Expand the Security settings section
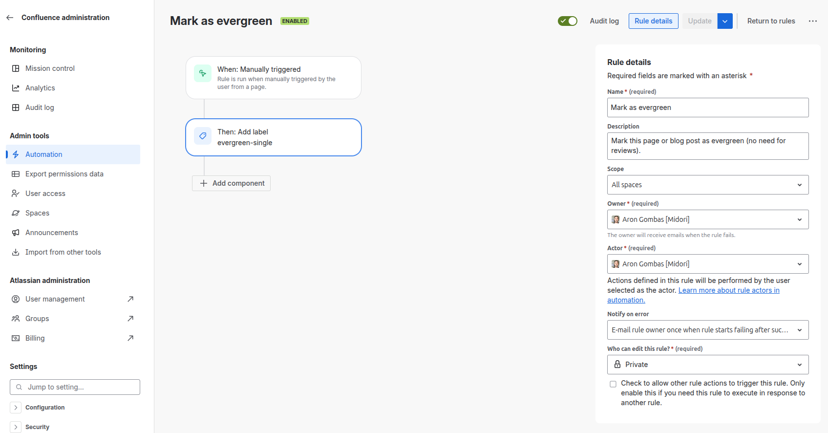This screenshot has width=828, height=433. pos(16,427)
